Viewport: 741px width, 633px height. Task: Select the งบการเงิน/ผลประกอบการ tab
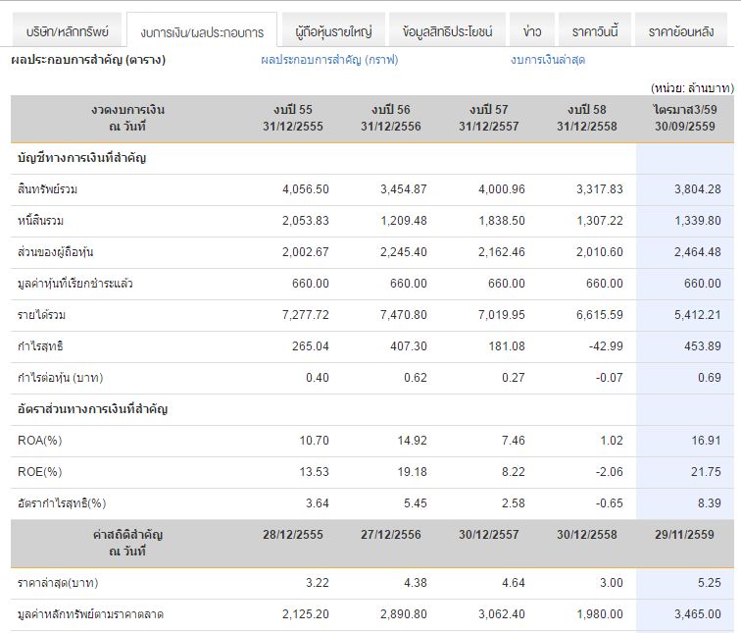202,32
